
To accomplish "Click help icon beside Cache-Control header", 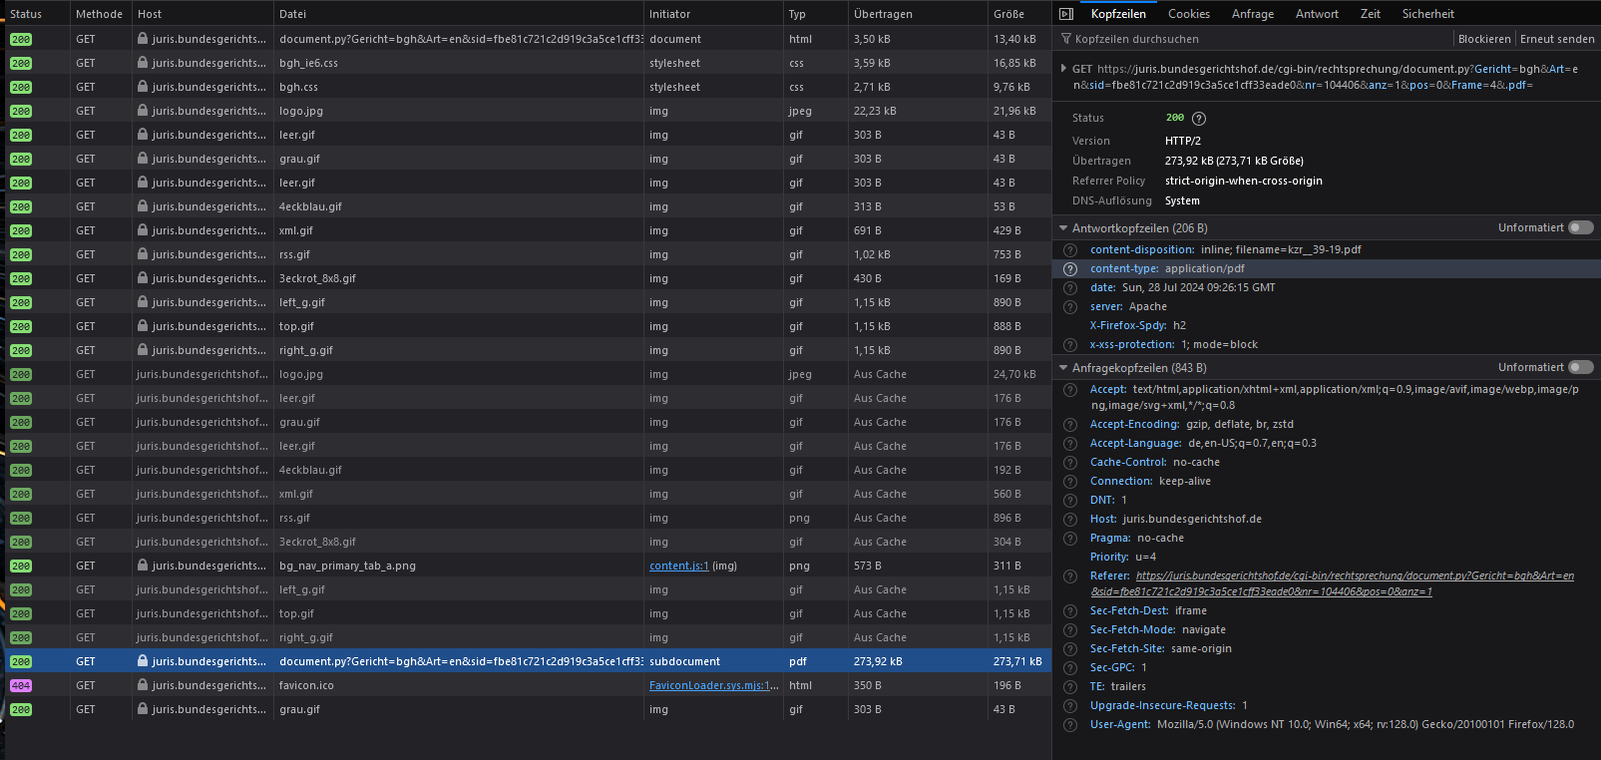I will (1070, 463).
